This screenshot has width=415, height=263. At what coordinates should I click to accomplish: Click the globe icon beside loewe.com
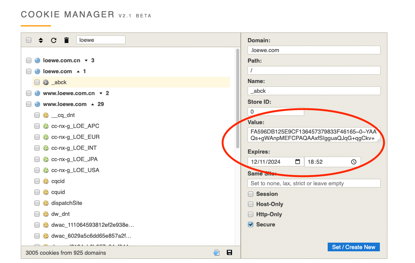37,71
